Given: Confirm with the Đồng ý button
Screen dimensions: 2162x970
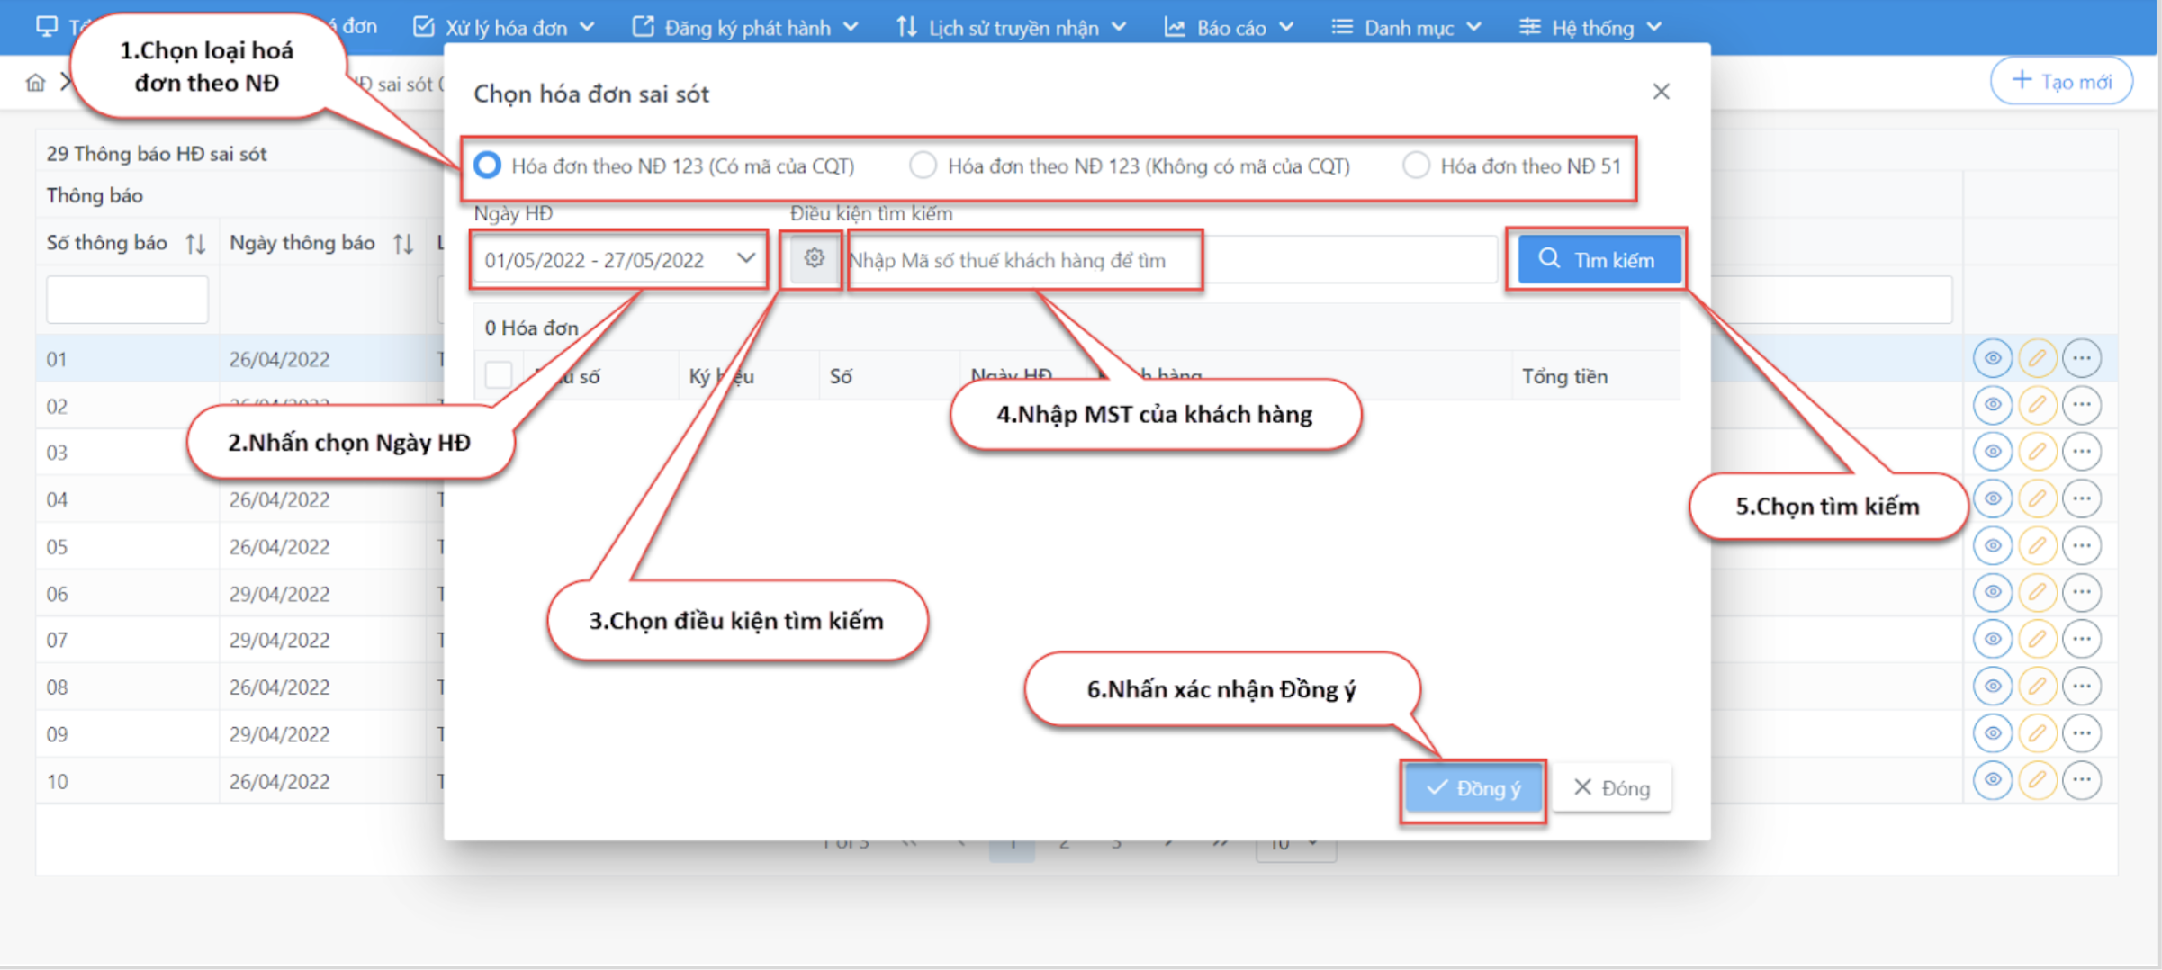Looking at the screenshot, I should [x=1473, y=789].
